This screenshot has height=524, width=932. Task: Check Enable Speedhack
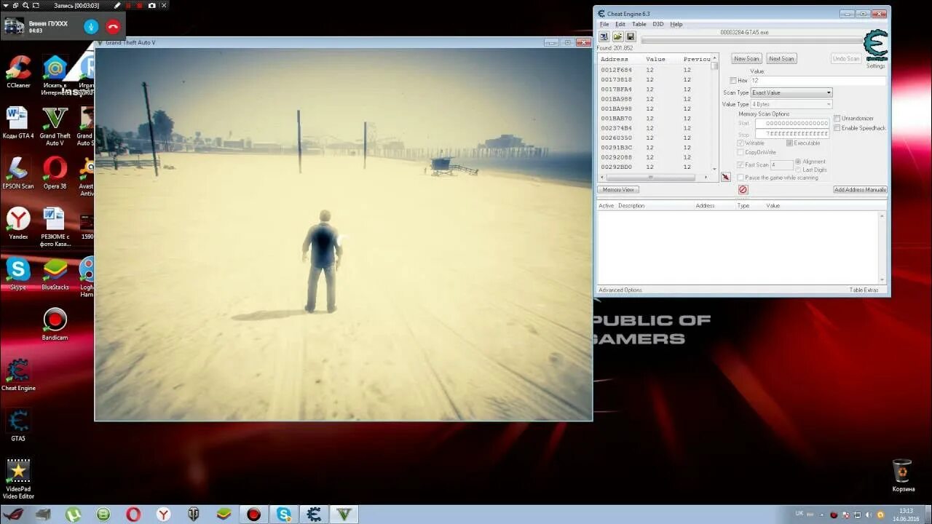click(x=837, y=128)
